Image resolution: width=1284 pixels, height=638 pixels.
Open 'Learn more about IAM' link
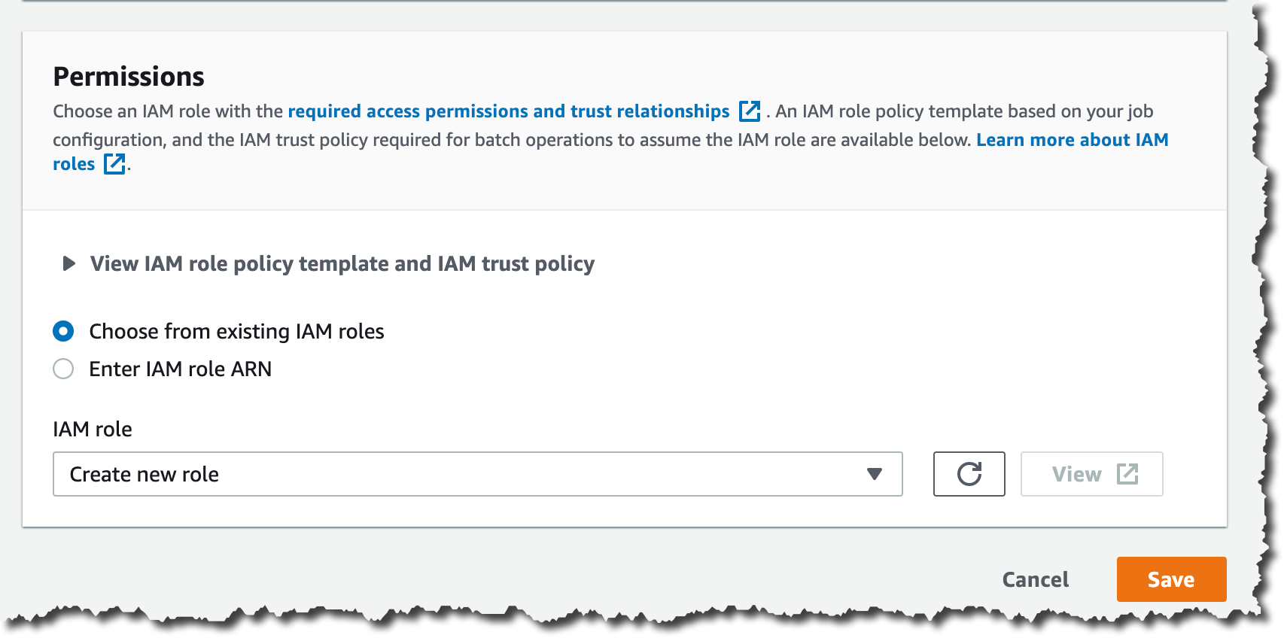1072,140
